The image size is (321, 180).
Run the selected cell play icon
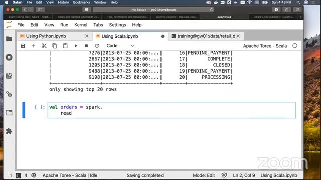[76, 46]
